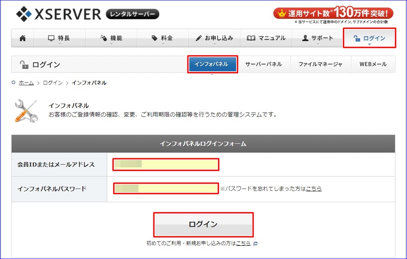407x259 pixels.
Task: Click the wrench and screwdriver tools icon
Action: pyautogui.click(x=26, y=111)
